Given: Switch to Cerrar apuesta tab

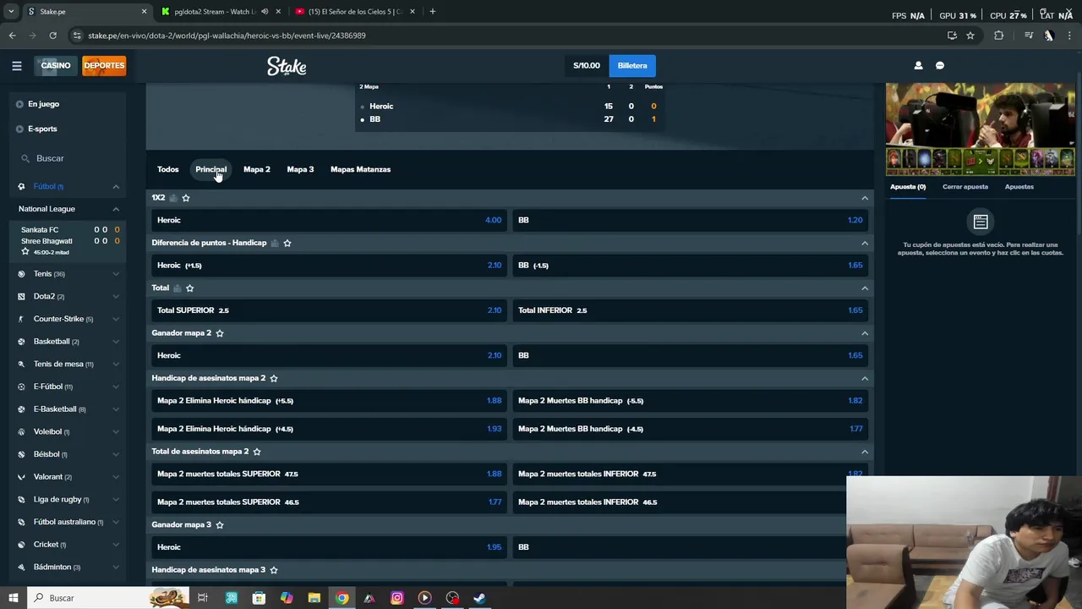Looking at the screenshot, I should [965, 187].
